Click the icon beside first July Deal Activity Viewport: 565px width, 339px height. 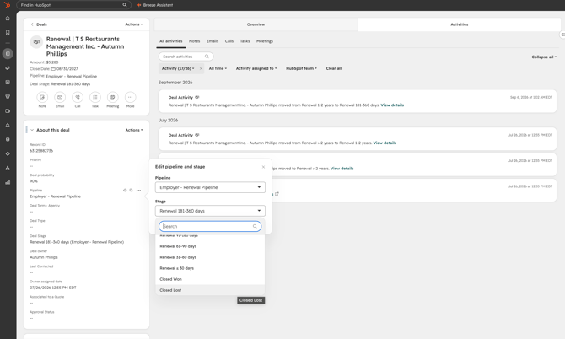point(197,135)
